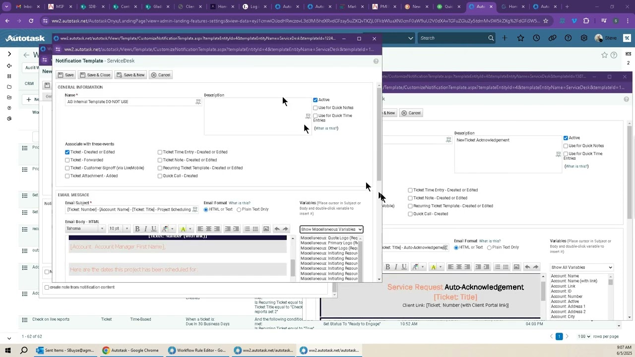Screen dimensions: 635x357
Task: Open Autotask Create (plus) icon in top bar
Action: (x=505, y=38)
